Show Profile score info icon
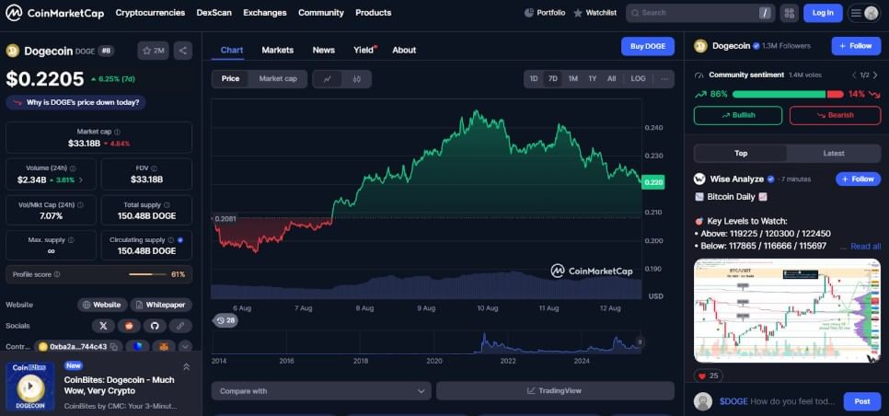The height and width of the screenshot is (416, 889). [57, 274]
